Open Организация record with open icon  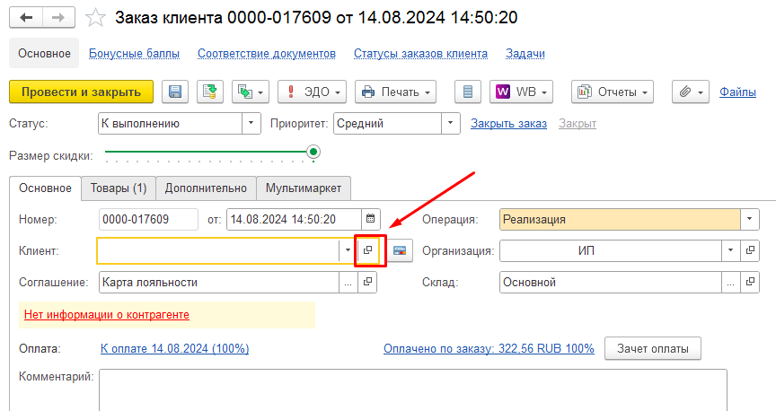coord(750,250)
